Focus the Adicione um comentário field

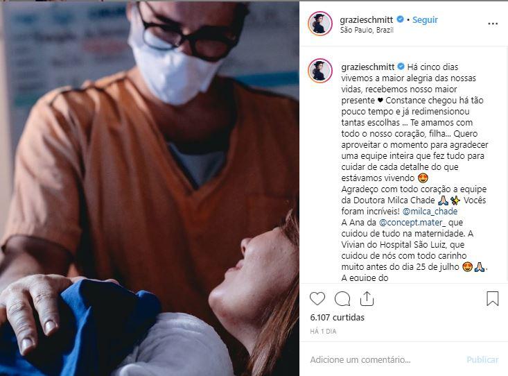tap(385, 359)
